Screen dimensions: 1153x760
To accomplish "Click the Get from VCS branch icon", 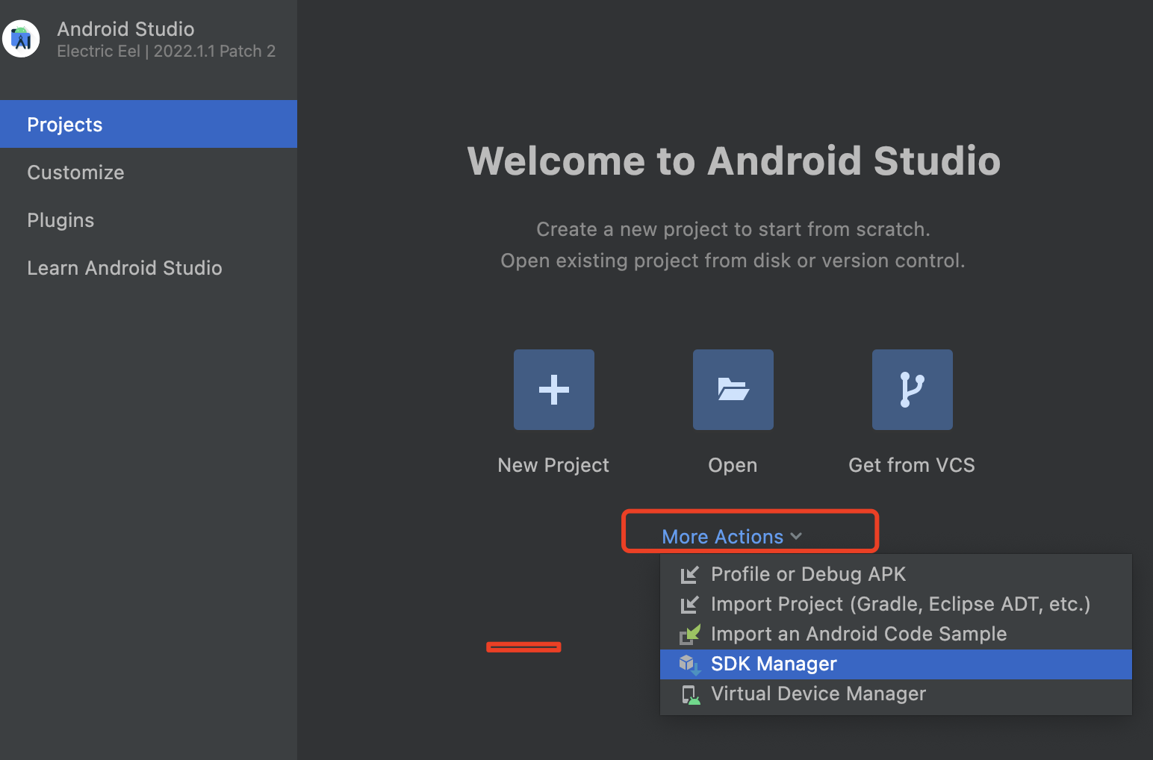I will (x=912, y=390).
